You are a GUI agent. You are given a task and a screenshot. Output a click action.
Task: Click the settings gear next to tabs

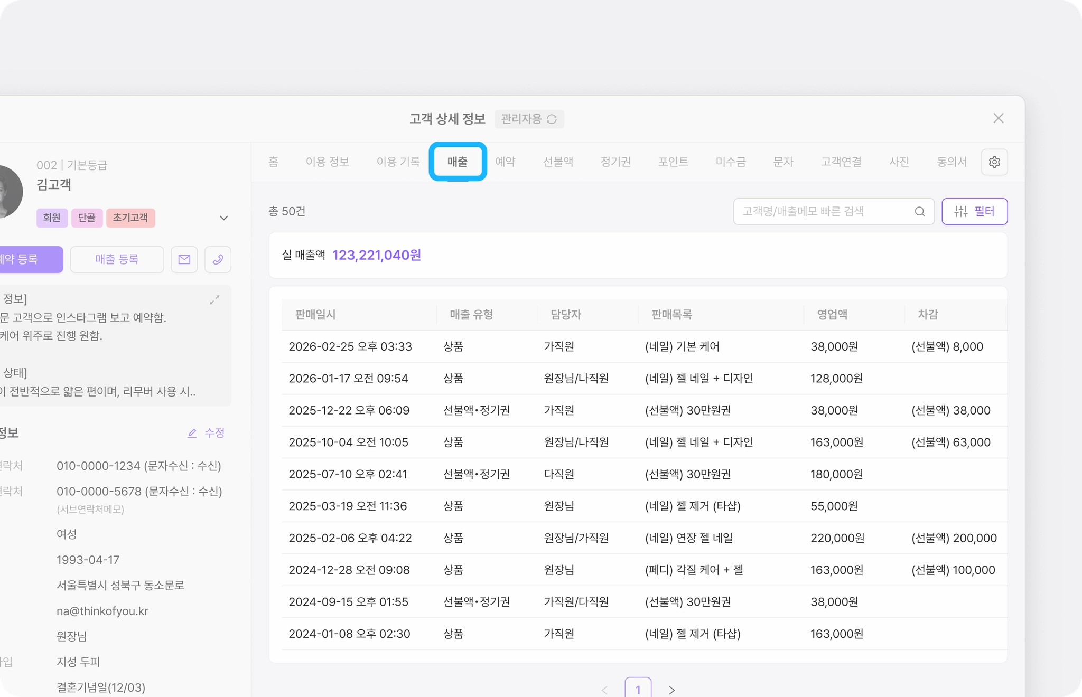click(994, 162)
